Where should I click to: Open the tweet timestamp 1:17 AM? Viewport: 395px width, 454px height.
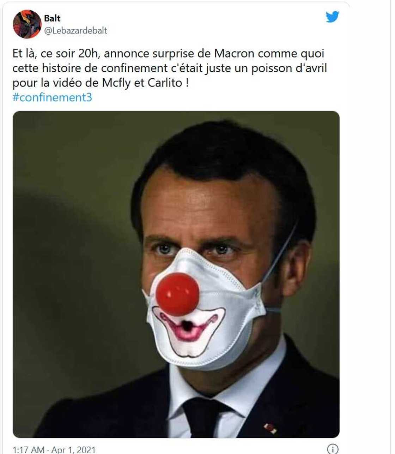pyautogui.click(x=29, y=450)
